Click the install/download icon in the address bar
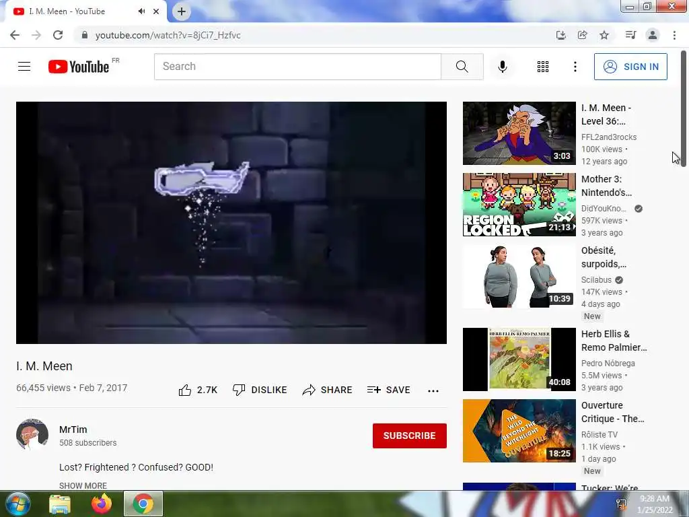Image resolution: width=689 pixels, height=517 pixels. [560, 35]
